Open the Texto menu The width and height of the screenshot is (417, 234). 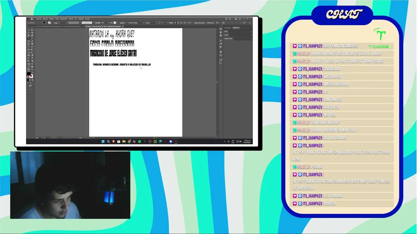pyautogui.click(x=57, y=19)
